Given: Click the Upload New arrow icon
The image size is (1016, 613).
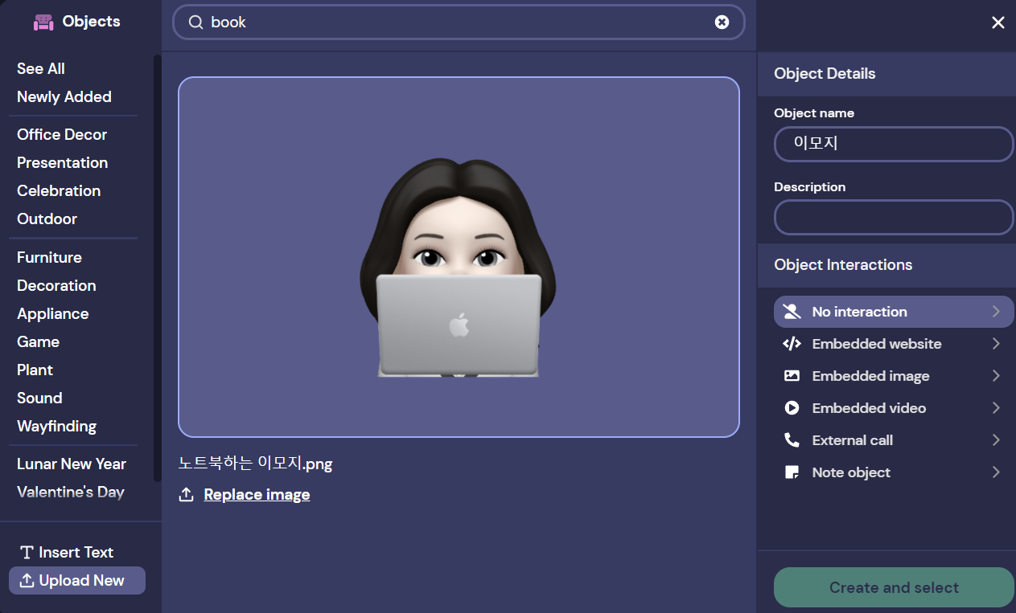Looking at the screenshot, I should click(27, 580).
